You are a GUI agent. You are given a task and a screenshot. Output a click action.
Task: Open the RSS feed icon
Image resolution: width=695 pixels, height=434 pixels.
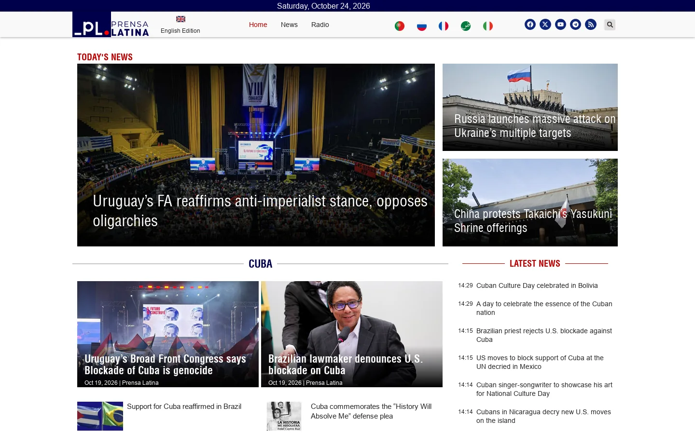(591, 25)
